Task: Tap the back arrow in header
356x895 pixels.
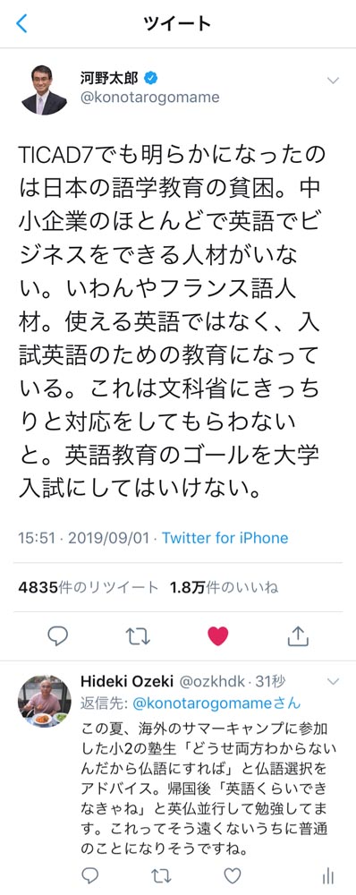Action: pyautogui.click(x=21, y=23)
